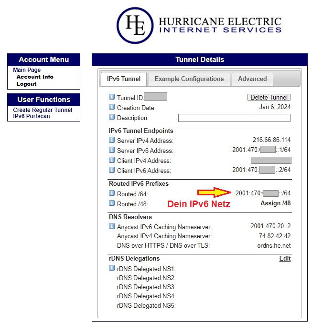The image size is (312, 323).
Task: Click the Logout link
Action: click(26, 84)
